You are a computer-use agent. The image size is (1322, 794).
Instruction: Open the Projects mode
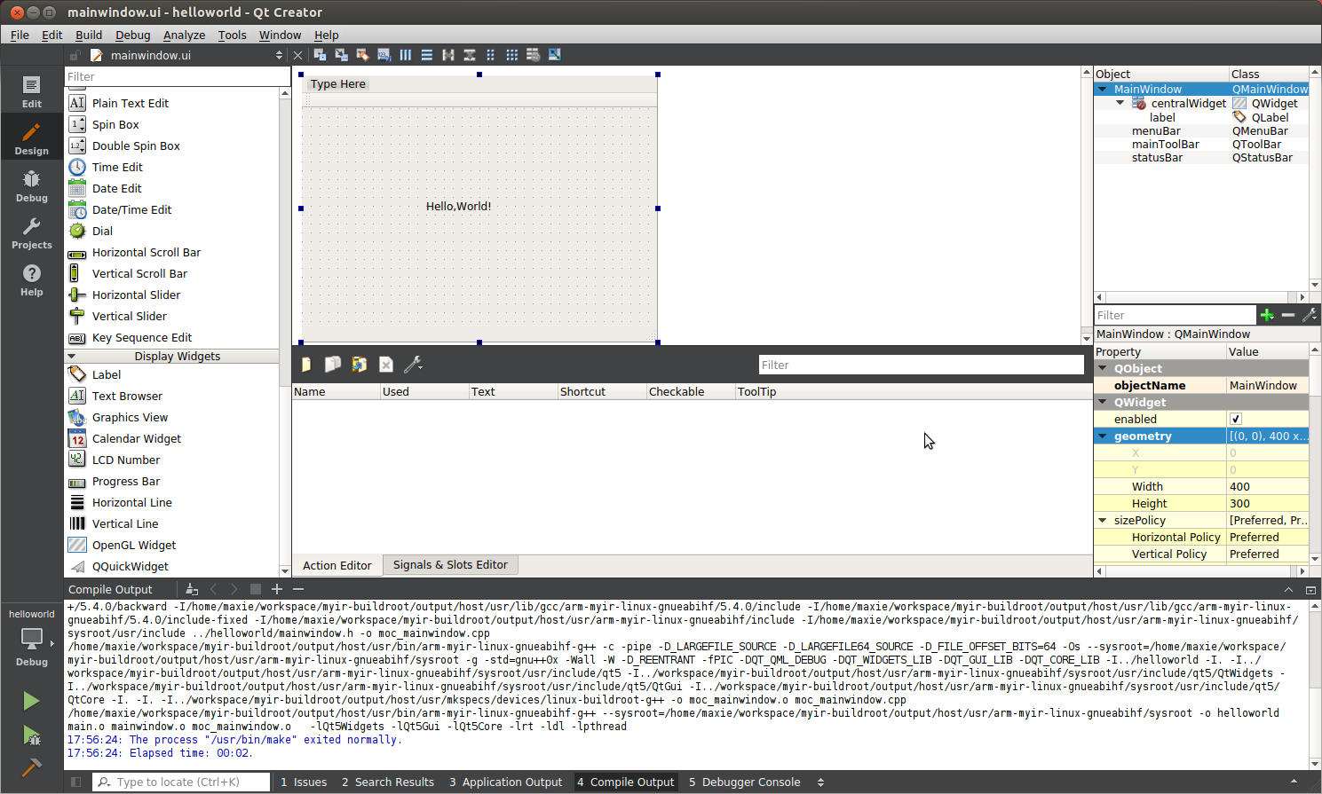pos(31,233)
